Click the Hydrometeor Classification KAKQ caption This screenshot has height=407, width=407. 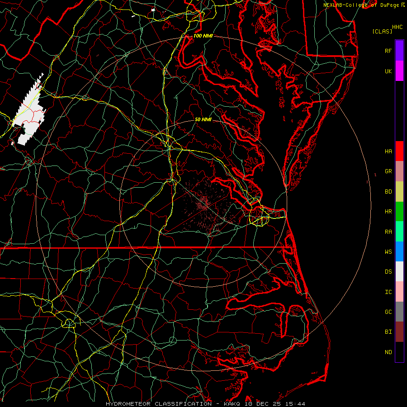(205, 404)
